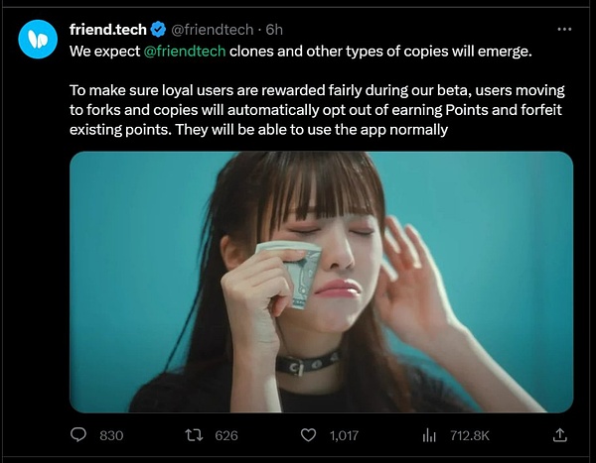The height and width of the screenshot is (463, 596).
Task: Expand the tweet's attached image
Action: coord(321,281)
